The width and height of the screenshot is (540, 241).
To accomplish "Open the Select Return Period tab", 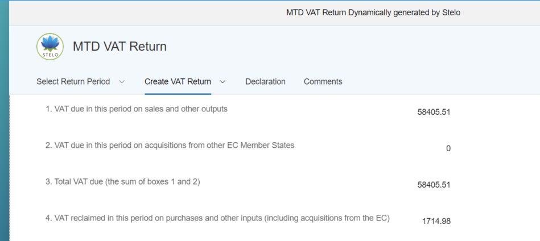I will click(x=73, y=82).
